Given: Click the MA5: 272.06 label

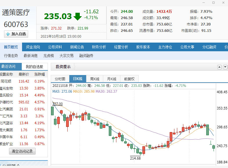Looking at the screenshot, I should (62, 92).
